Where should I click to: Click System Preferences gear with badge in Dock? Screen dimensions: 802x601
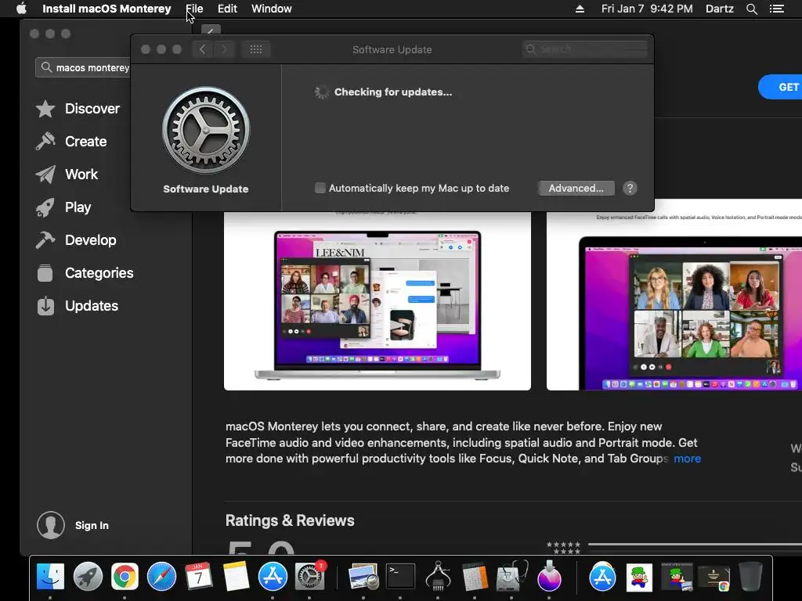pyautogui.click(x=310, y=577)
